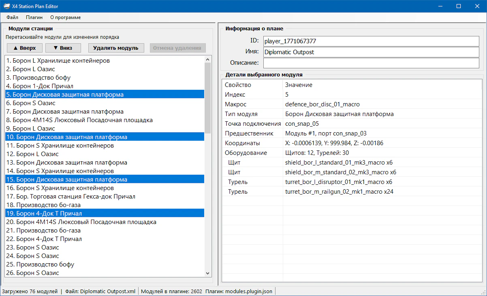Open the О программе menu

click(x=65, y=17)
